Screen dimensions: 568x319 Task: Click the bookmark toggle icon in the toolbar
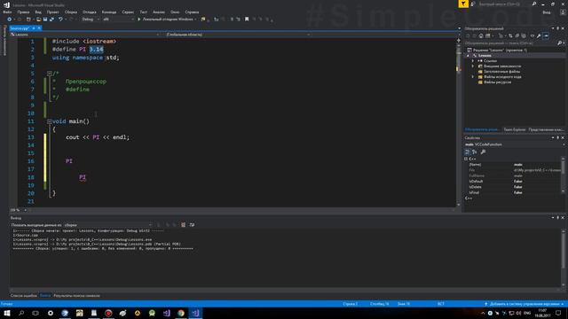[x=247, y=19]
